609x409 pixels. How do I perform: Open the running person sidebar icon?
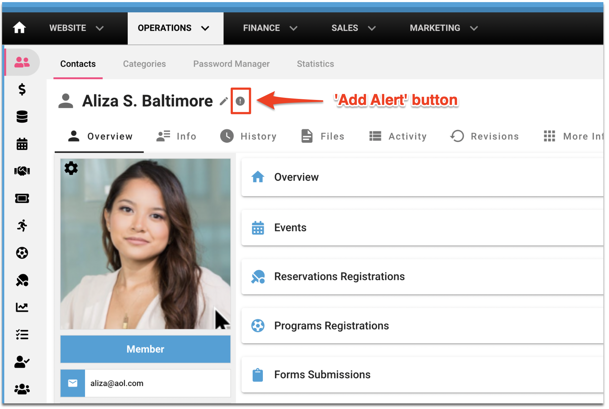(x=22, y=226)
